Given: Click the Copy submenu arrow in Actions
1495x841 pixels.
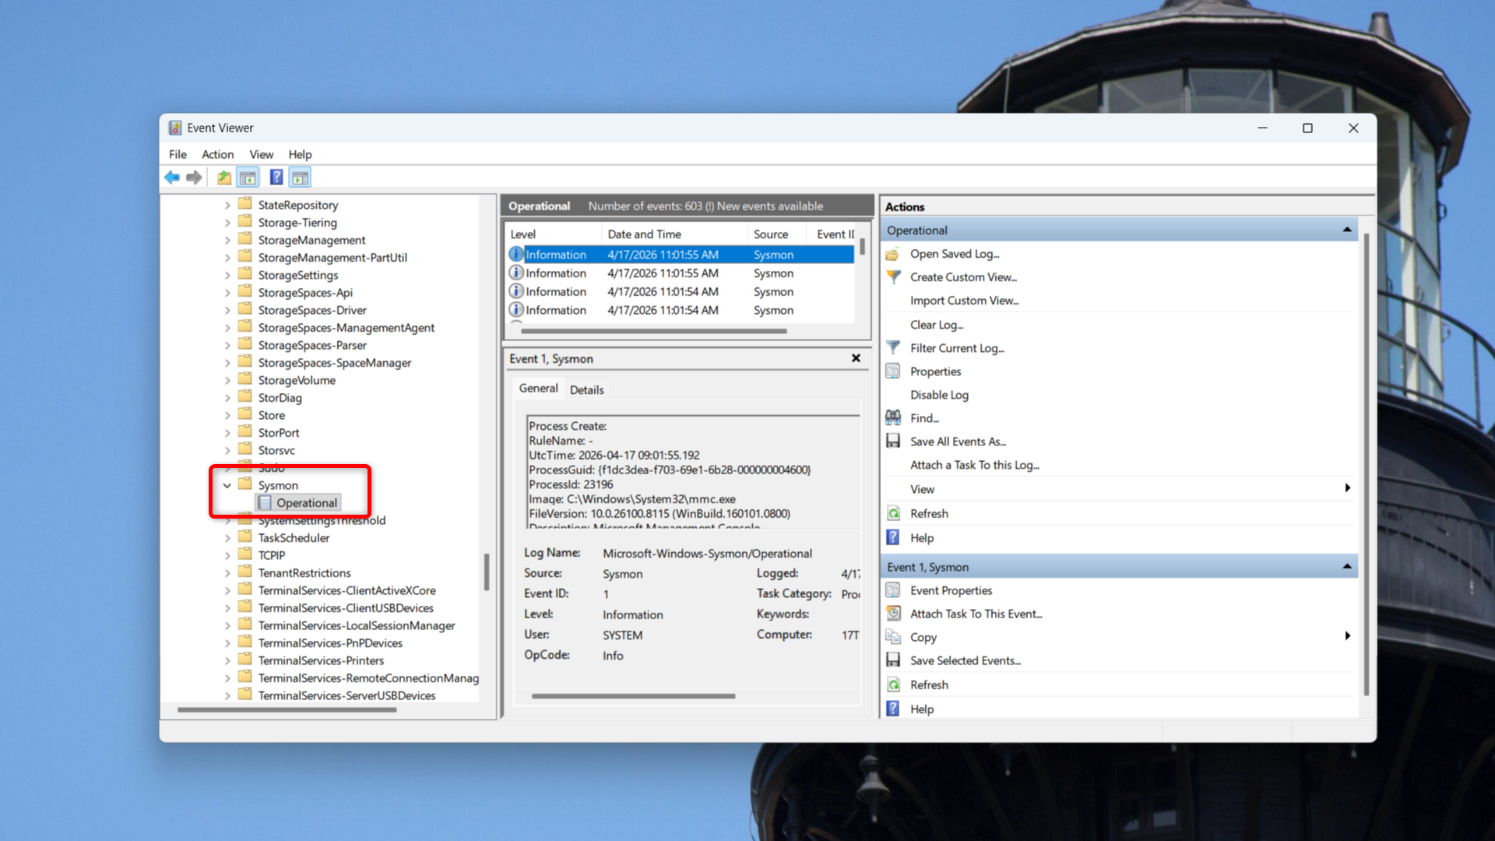Looking at the screenshot, I should [x=1347, y=636].
